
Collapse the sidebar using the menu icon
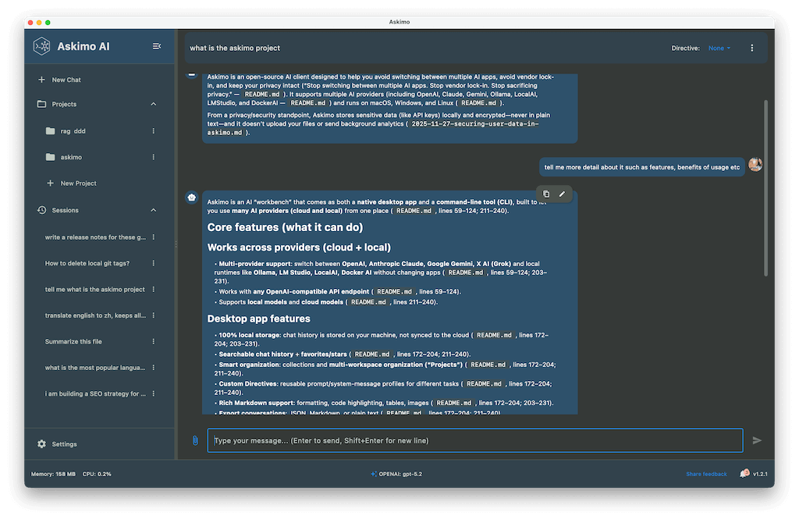(x=157, y=47)
